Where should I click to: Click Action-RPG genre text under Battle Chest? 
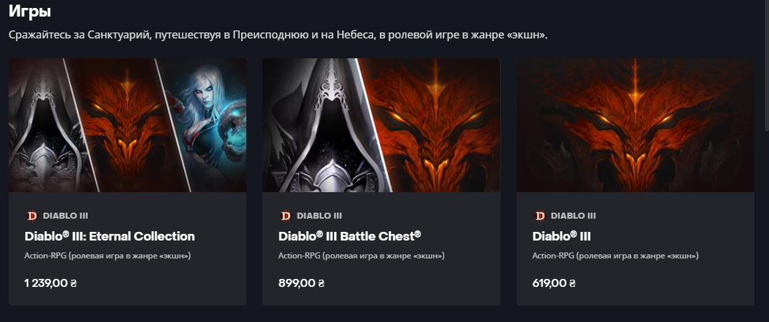pos(361,256)
